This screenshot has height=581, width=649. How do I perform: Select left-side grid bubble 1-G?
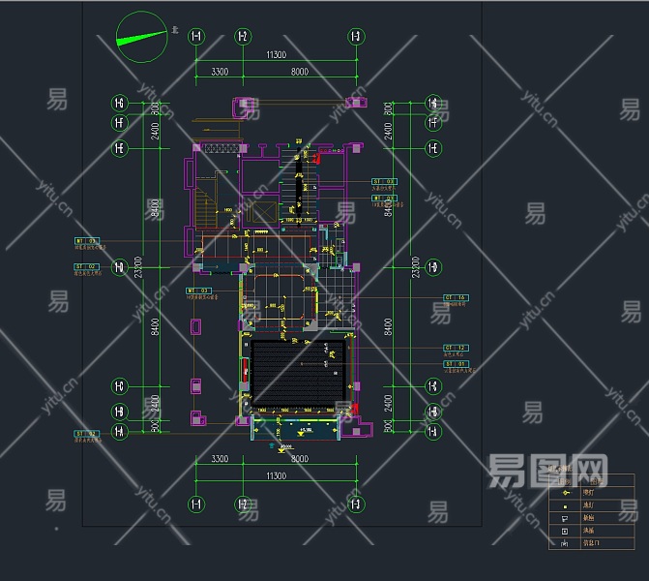pos(120,103)
